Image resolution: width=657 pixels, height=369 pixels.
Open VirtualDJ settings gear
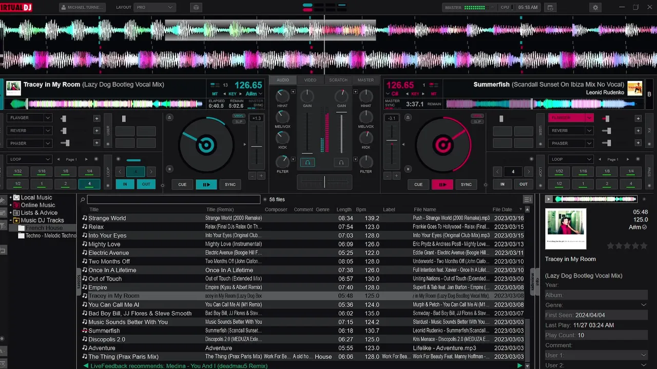point(595,8)
